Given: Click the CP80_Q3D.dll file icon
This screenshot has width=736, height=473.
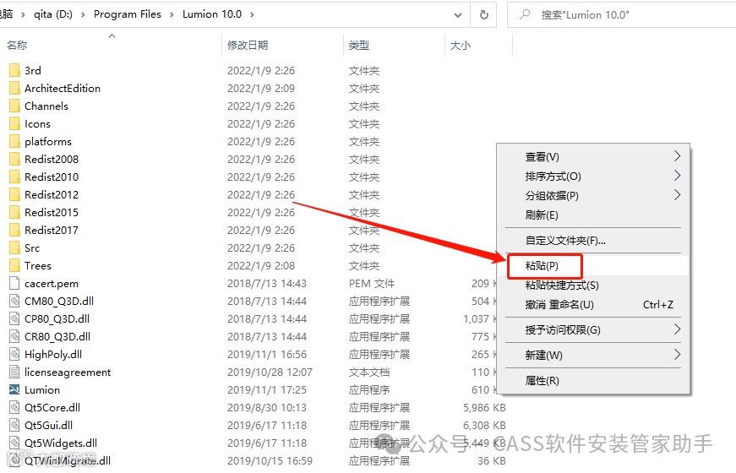Looking at the screenshot, I should [x=14, y=319].
